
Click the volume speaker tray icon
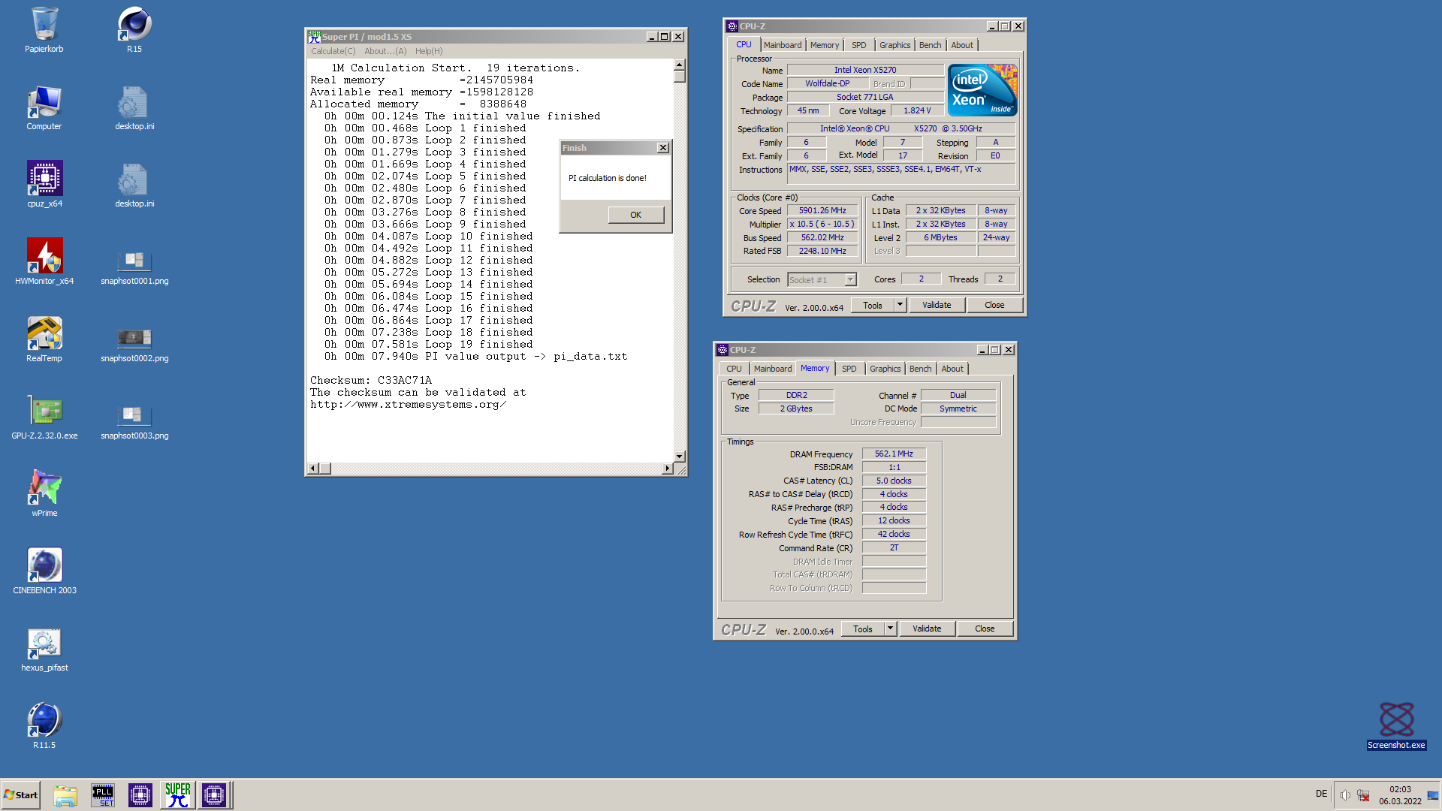1345,795
